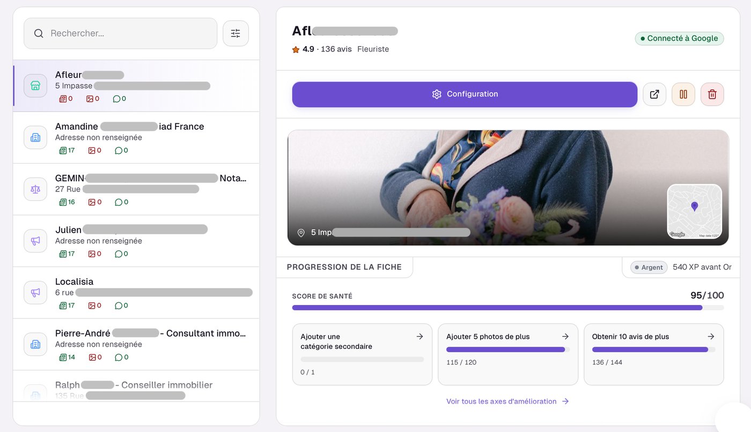This screenshot has width=751, height=432.
Task: Click comment icon on Amandine row
Action: click(x=119, y=151)
